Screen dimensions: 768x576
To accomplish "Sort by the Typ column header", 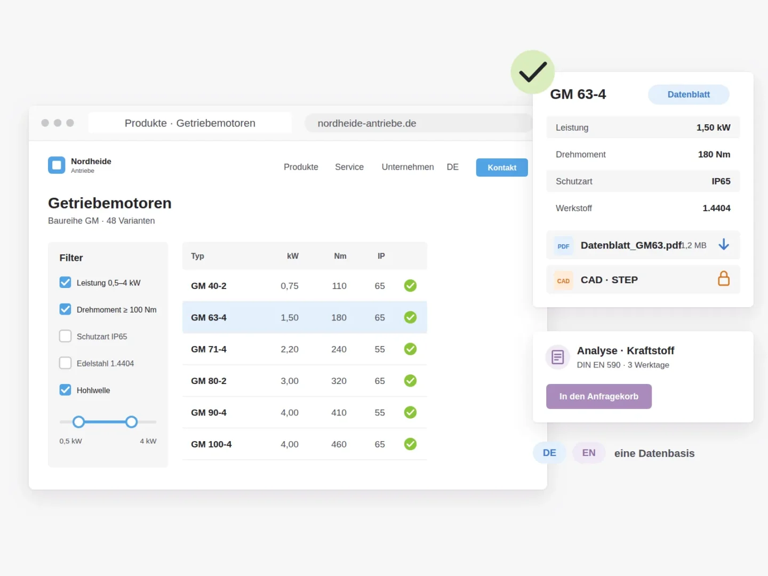I will pyautogui.click(x=198, y=256).
